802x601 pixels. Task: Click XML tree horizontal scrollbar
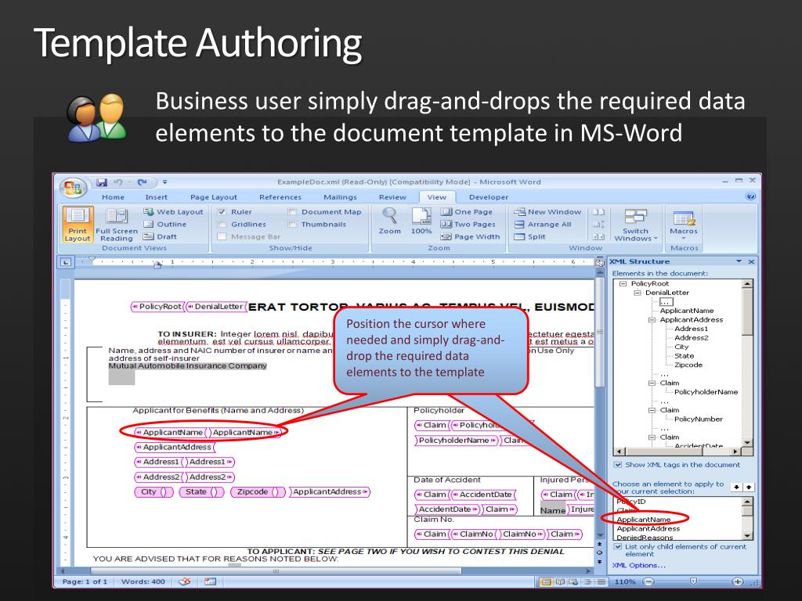tap(678, 452)
